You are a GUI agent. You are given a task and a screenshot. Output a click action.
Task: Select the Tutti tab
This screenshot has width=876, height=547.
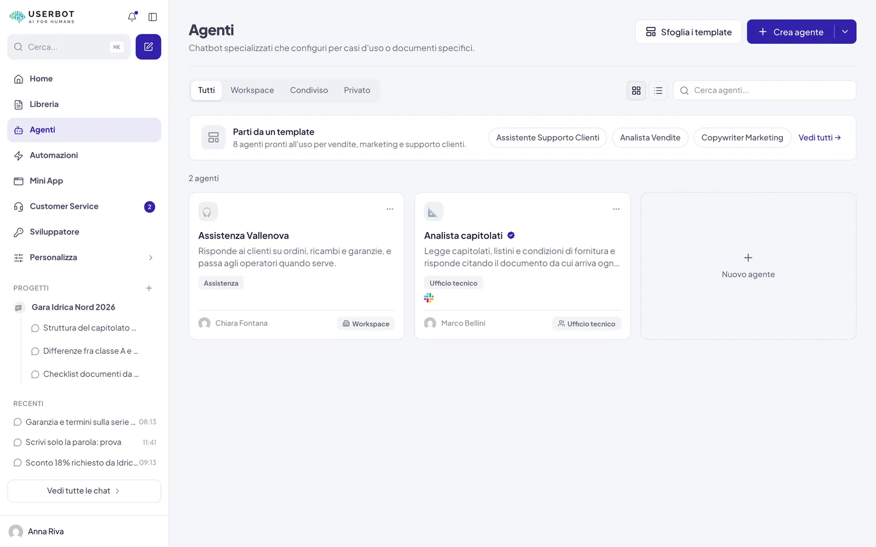pyautogui.click(x=206, y=90)
